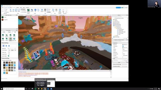
Task: Open the Color property swatch in Properties
Action: coord(123,48)
